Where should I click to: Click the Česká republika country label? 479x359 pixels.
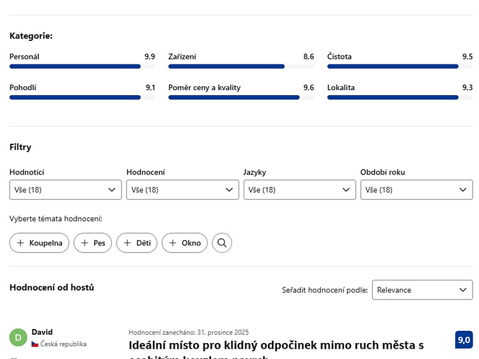[63, 344]
